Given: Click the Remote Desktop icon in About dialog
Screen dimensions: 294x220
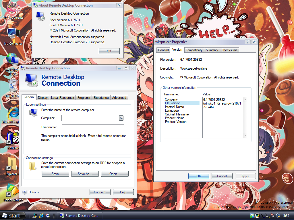Looking at the screenshot, I should tap(40, 16).
